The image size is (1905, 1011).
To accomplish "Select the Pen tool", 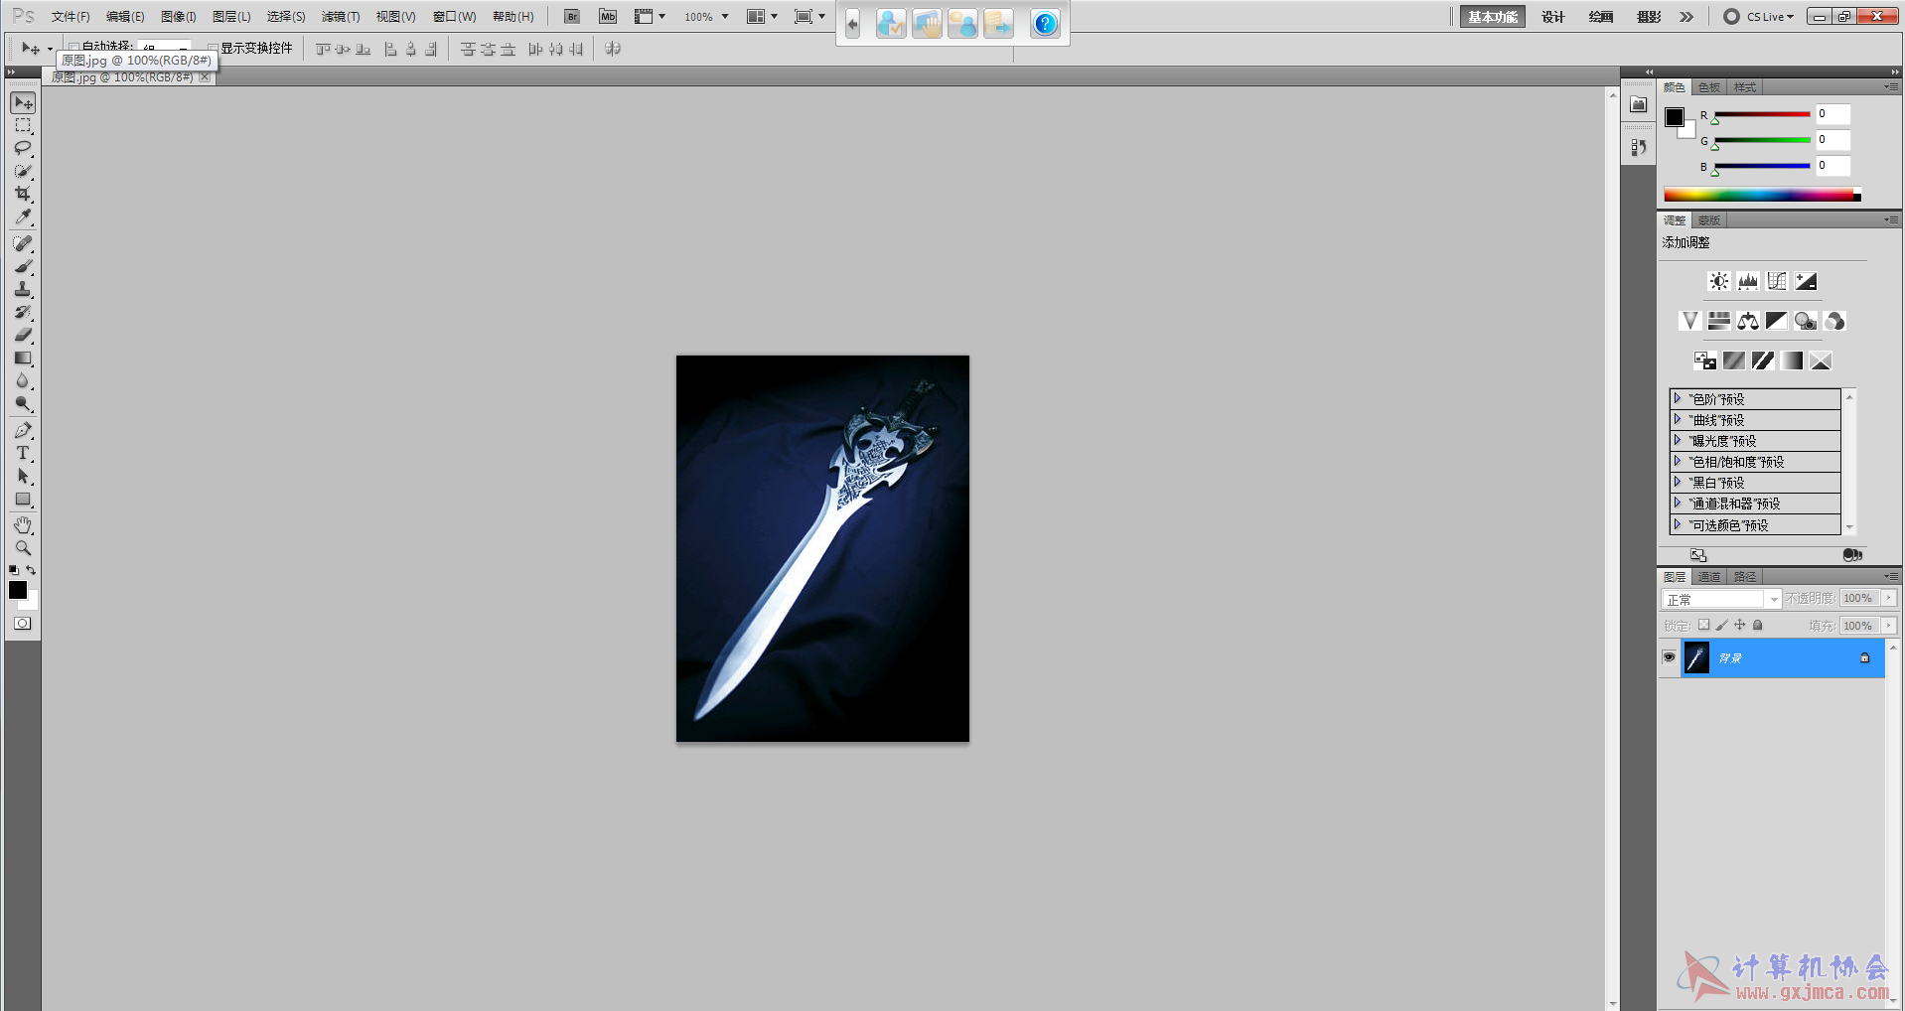I will [x=23, y=430].
